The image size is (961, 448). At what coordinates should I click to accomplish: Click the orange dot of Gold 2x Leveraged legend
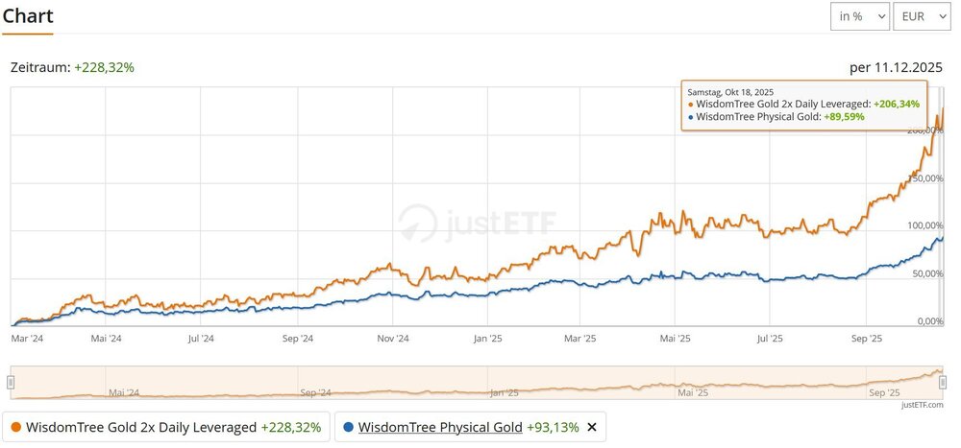[16, 428]
